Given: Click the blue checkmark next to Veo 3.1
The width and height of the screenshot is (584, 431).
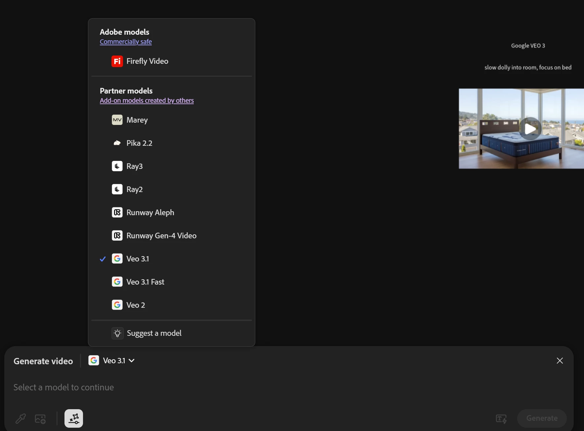Looking at the screenshot, I should click(103, 259).
